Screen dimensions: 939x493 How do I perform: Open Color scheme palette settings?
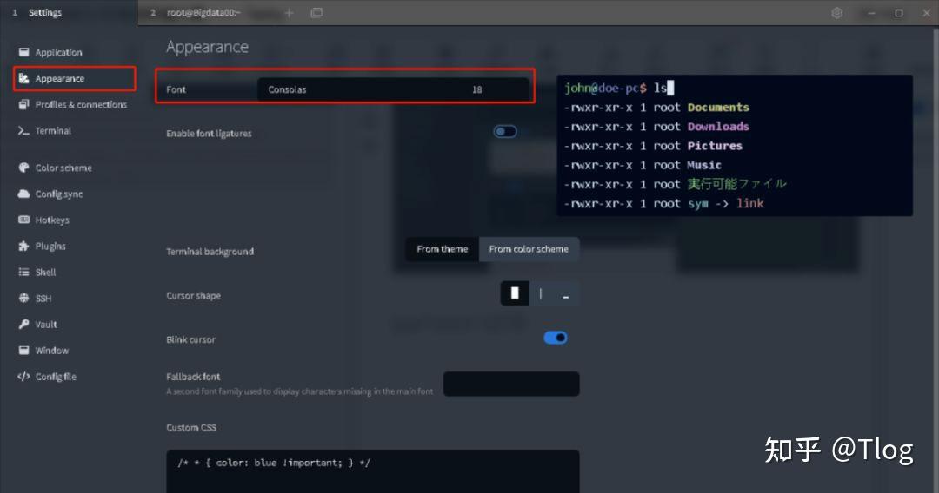55,168
